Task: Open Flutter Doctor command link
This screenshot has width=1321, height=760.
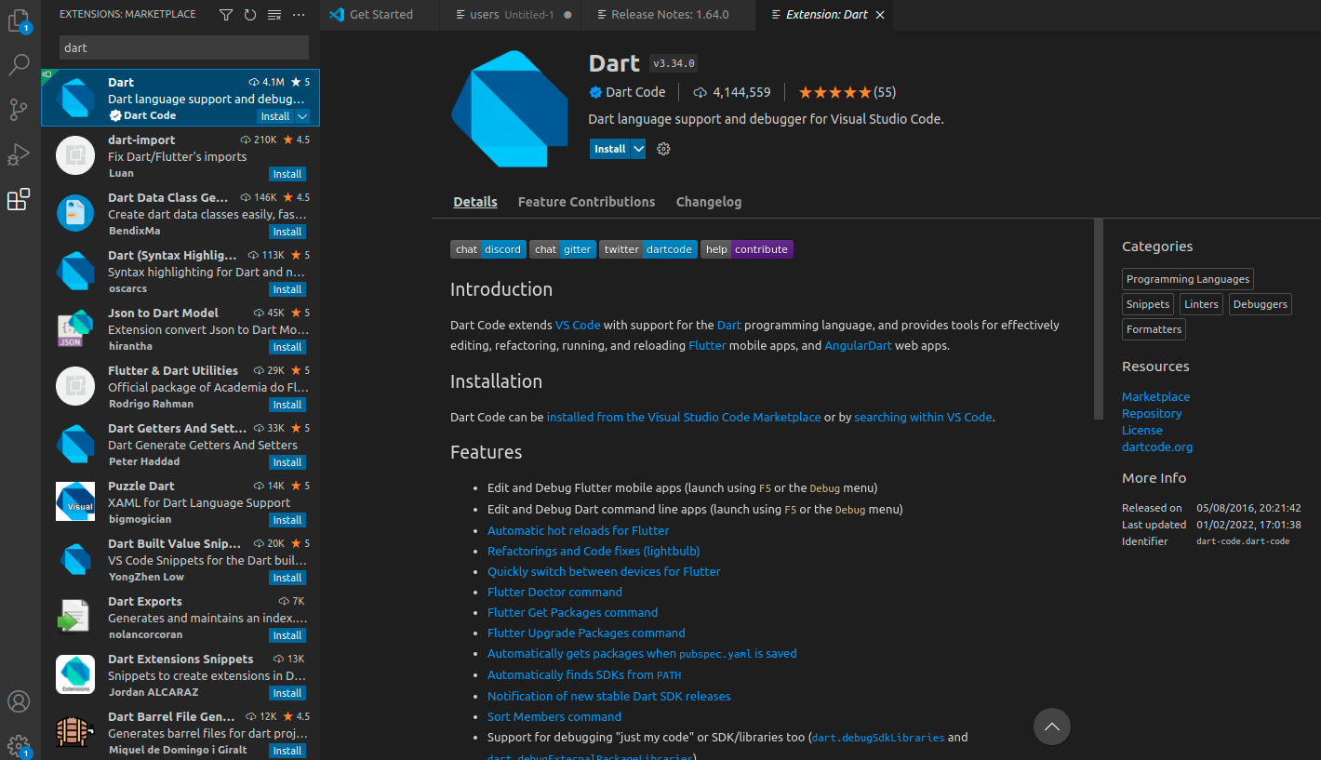Action: (554, 592)
